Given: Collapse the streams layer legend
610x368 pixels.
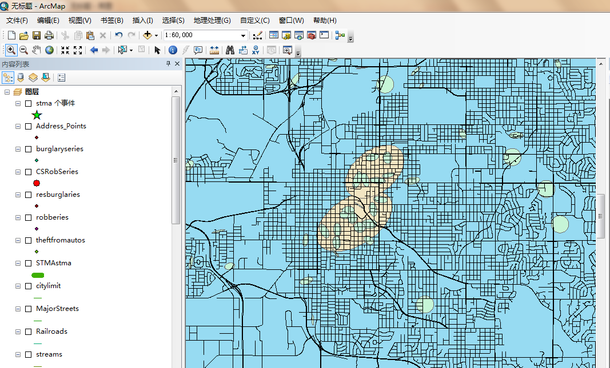Looking at the screenshot, I should [18, 355].
